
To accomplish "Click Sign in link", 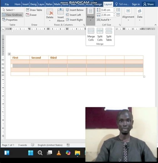I will click(x=136, y=4).
